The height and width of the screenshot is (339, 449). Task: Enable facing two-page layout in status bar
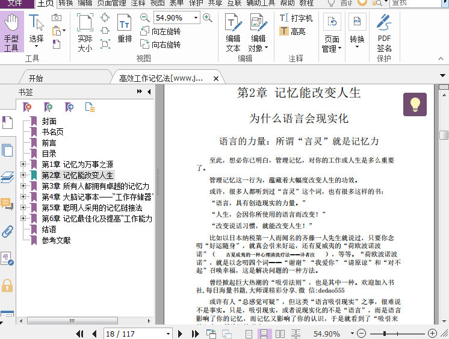pyautogui.click(x=280, y=334)
